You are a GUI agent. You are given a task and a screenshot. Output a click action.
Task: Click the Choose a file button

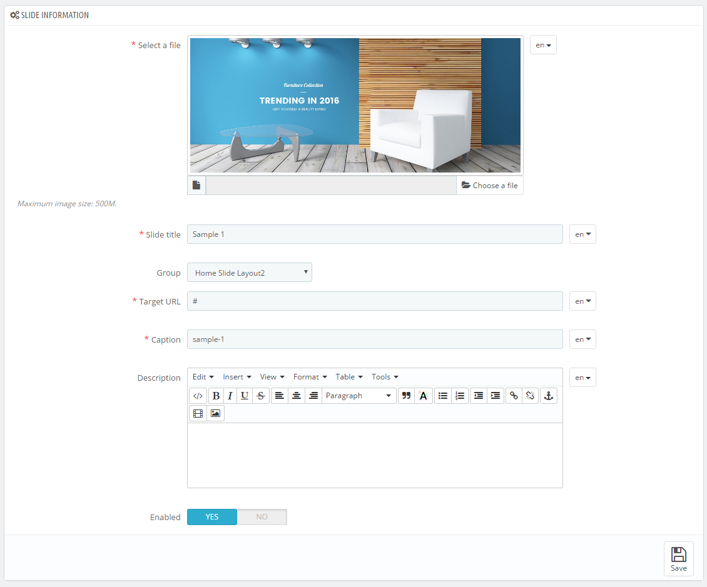[490, 186]
